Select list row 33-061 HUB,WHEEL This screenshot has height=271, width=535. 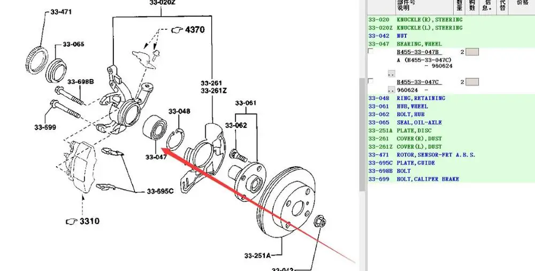click(450, 106)
